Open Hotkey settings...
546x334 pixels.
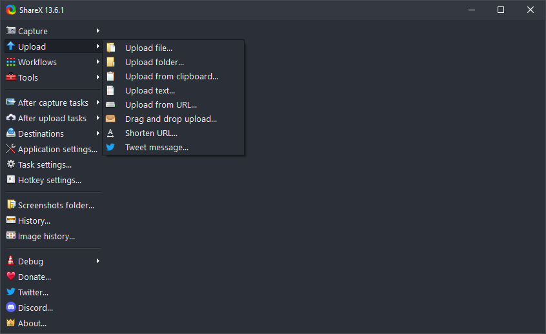(x=50, y=180)
